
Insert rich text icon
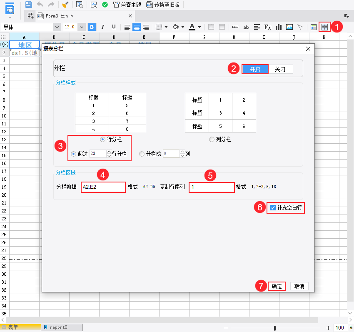point(257,27)
